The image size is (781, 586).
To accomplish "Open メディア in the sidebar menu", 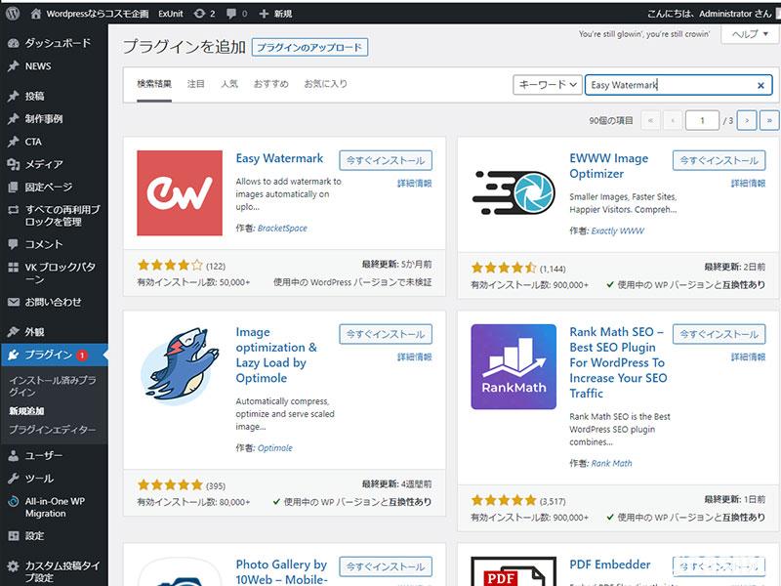I will [44, 164].
